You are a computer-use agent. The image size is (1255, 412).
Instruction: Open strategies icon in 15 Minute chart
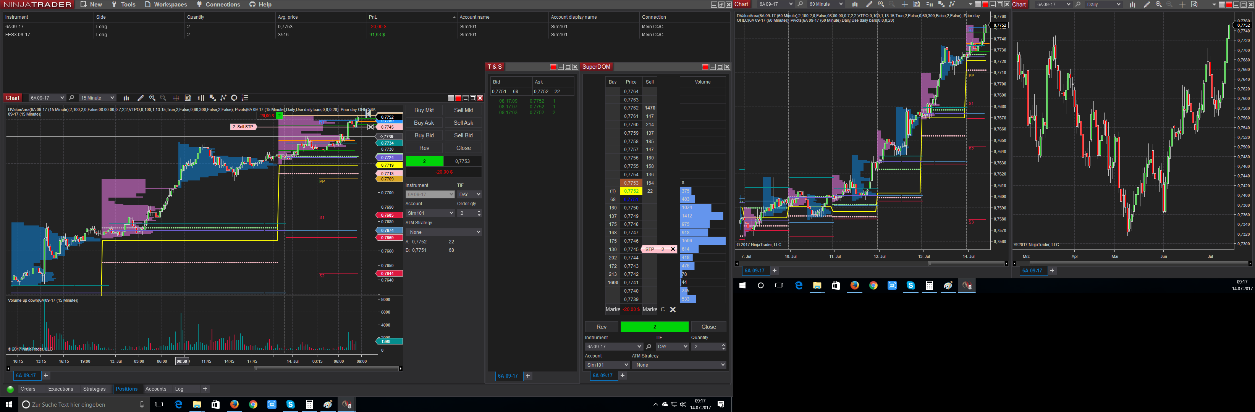[x=223, y=98]
